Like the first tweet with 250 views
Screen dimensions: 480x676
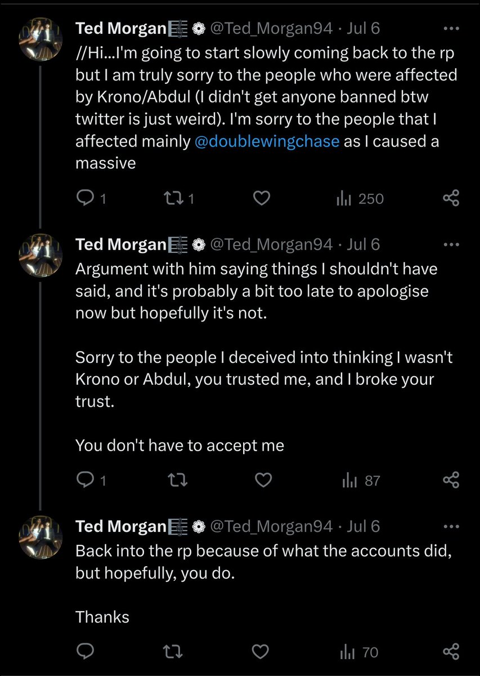261,198
